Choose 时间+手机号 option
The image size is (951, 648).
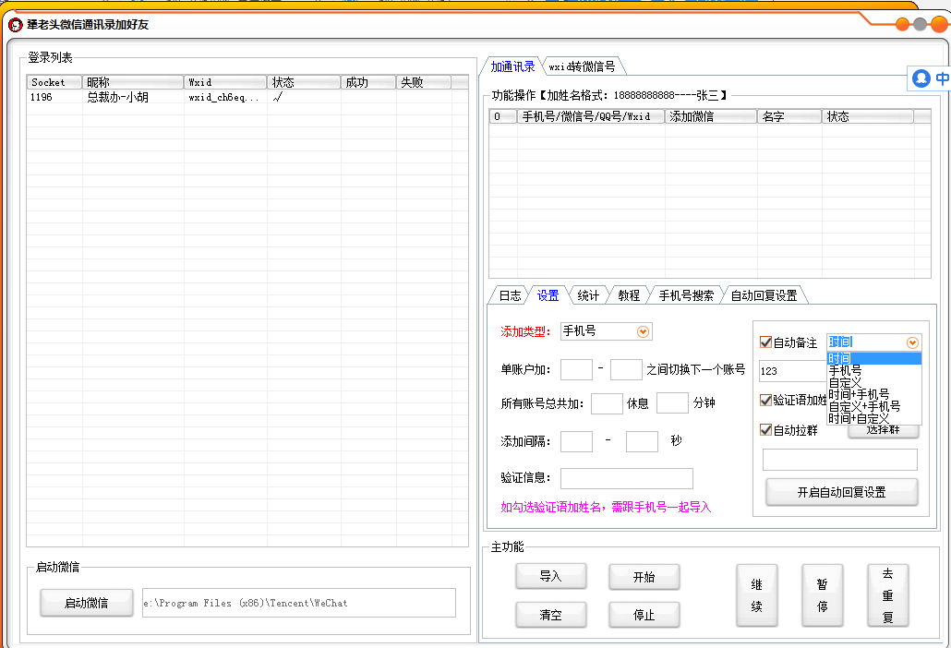point(874,394)
